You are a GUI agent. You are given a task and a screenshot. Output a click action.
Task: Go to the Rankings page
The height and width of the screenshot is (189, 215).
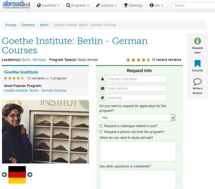(x=133, y=5)
